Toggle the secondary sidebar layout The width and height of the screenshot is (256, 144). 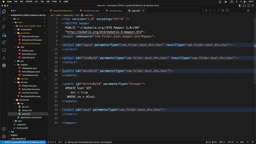pyautogui.click(x=248, y=6)
